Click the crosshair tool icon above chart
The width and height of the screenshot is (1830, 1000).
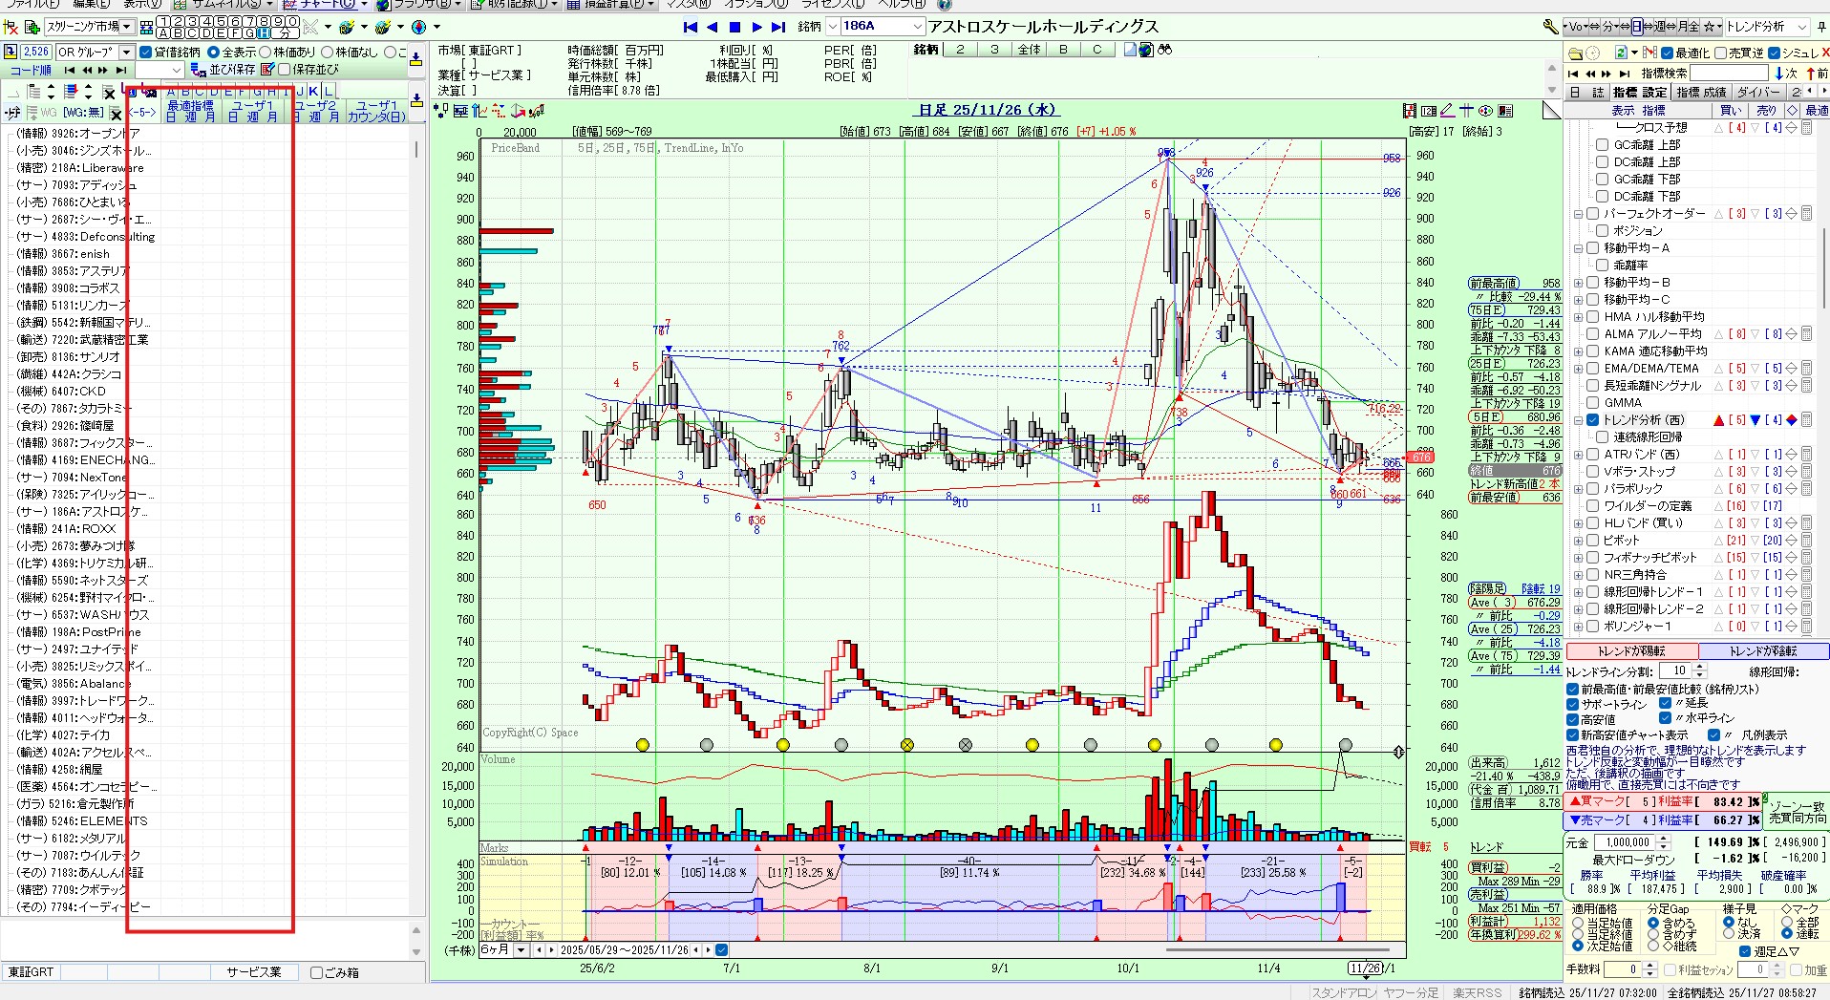tap(1466, 111)
